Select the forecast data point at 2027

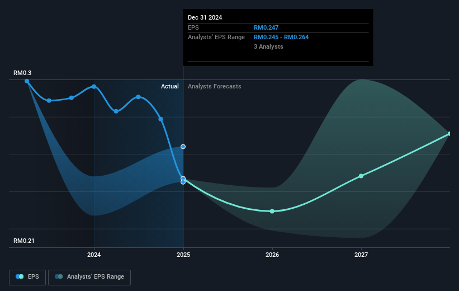(361, 176)
